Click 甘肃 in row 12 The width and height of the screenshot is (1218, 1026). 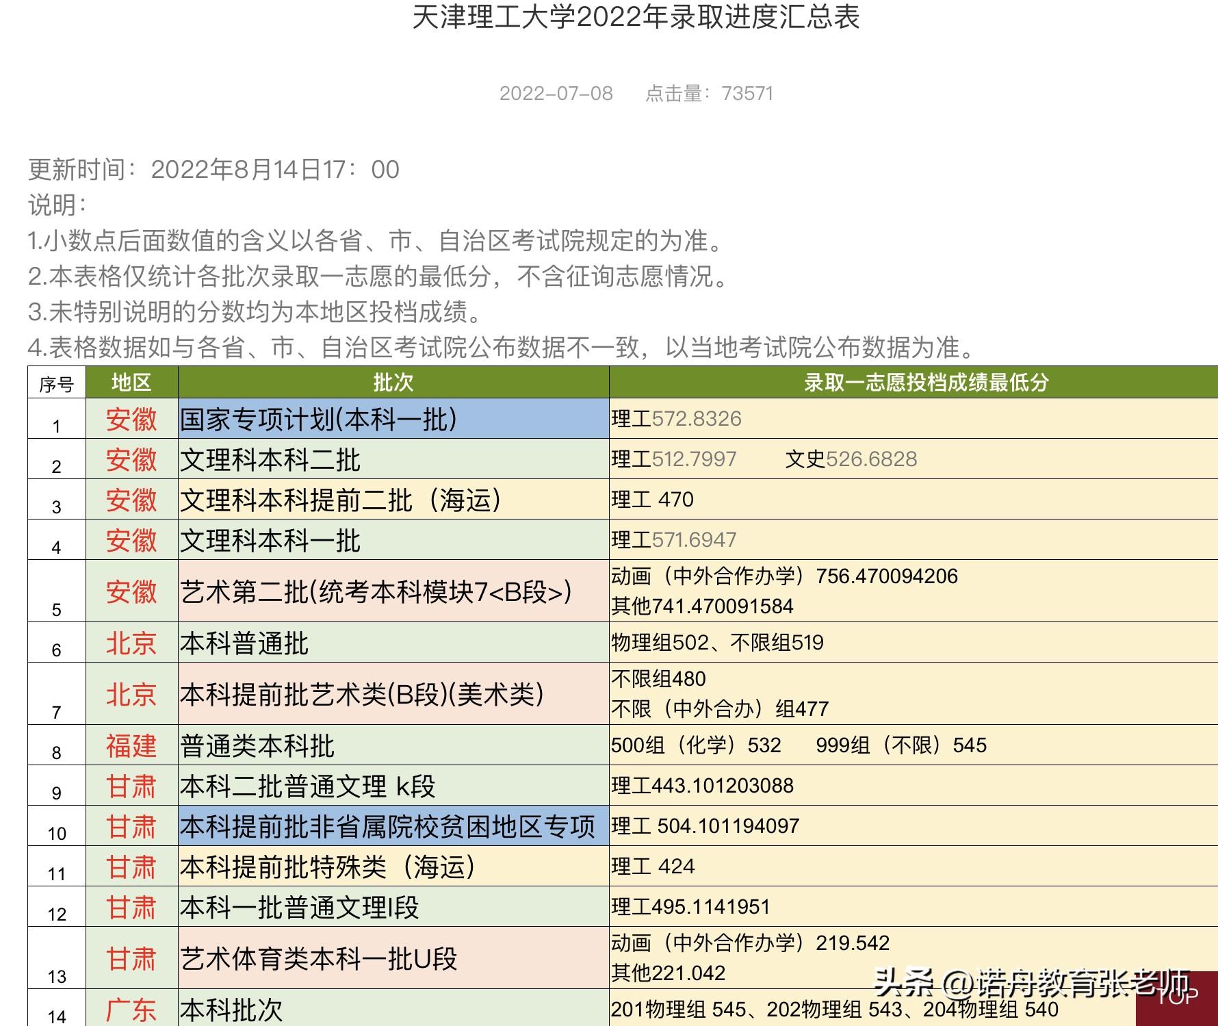coord(131,907)
